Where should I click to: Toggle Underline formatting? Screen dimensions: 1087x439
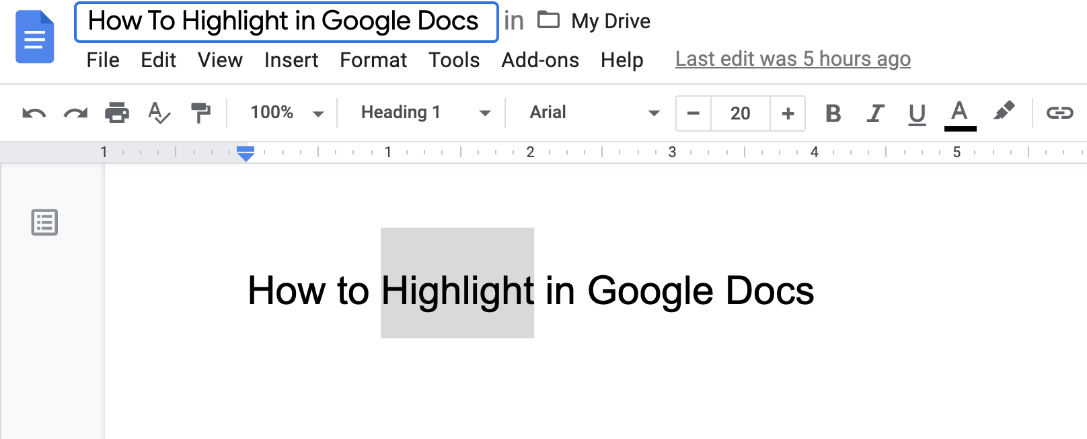pos(917,114)
